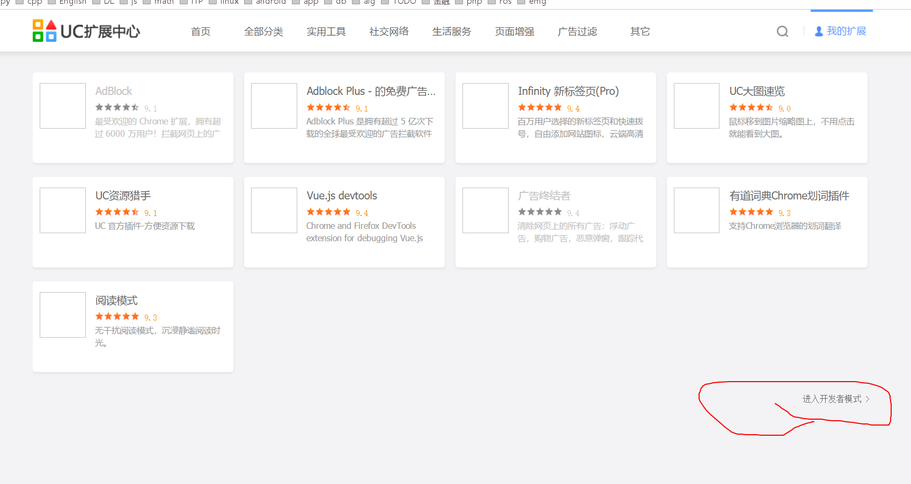Select 实用工具 navigation item
This screenshot has width=911, height=484.
point(326,32)
